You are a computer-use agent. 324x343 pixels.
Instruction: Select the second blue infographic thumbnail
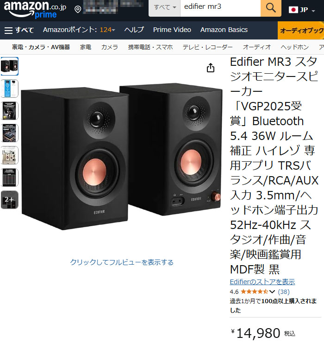point(10,89)
